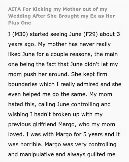Click the word "Wedding" in the title
Screen dimensions: 129x162
click(x=19, y=16)
